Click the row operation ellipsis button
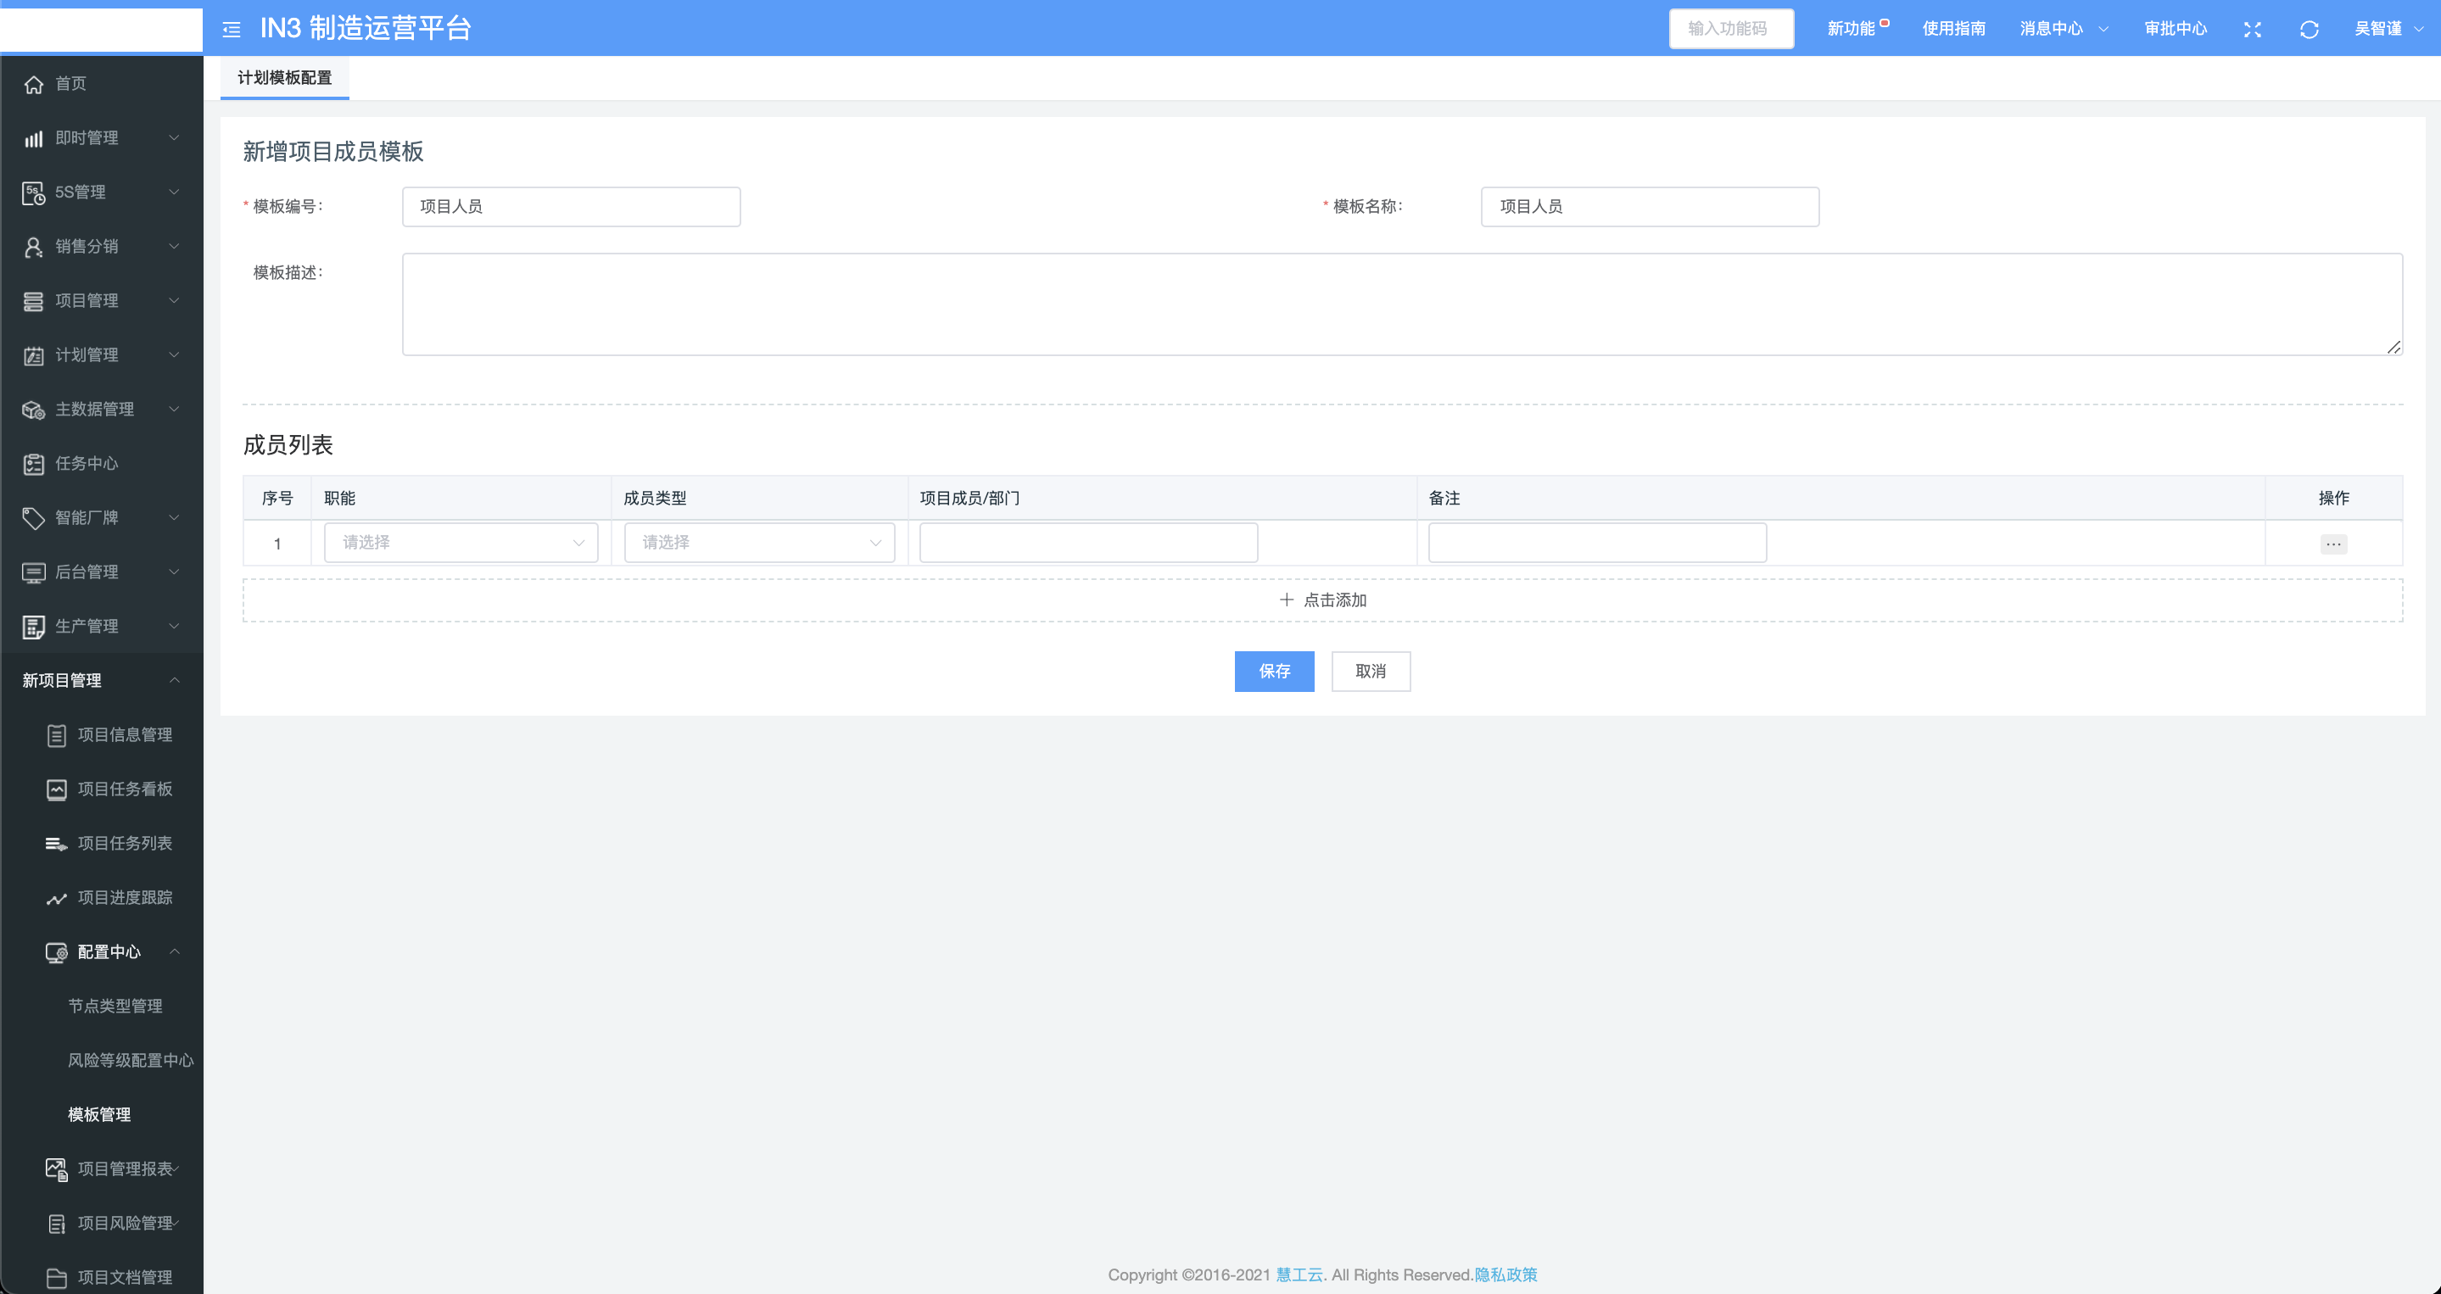 point(2333,544)
